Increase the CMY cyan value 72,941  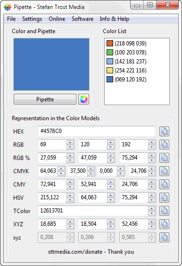[70, 182]
